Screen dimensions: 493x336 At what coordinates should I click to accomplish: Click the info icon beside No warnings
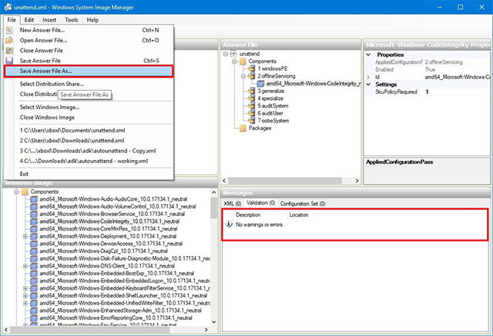229,225
